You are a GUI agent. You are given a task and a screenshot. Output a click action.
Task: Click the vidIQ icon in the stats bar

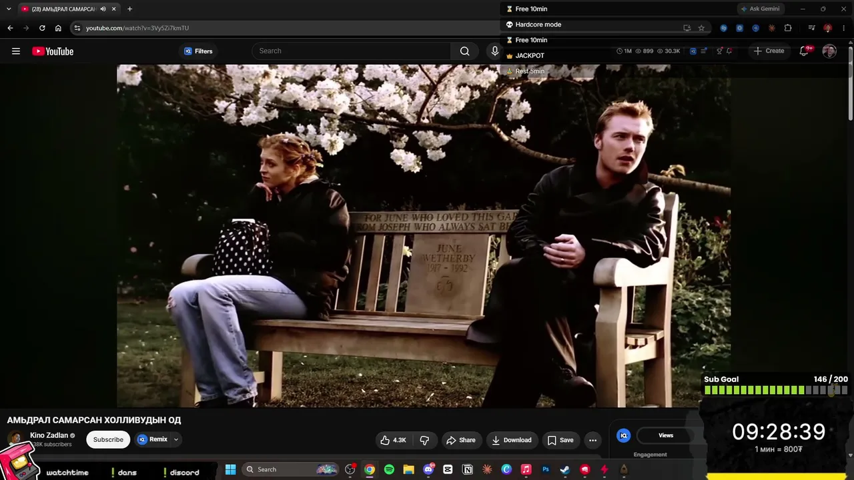(x=693, y=51)
